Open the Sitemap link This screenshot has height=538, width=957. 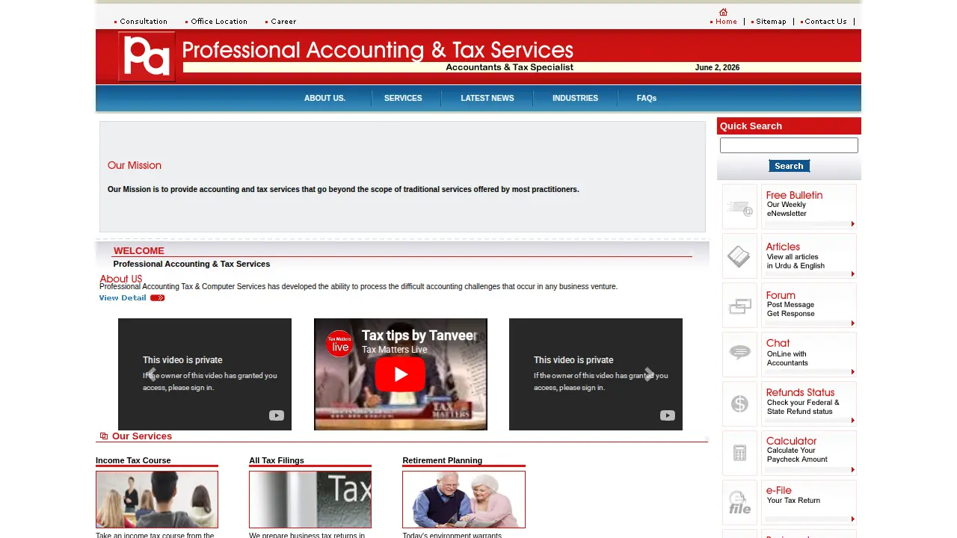point(771,22)
